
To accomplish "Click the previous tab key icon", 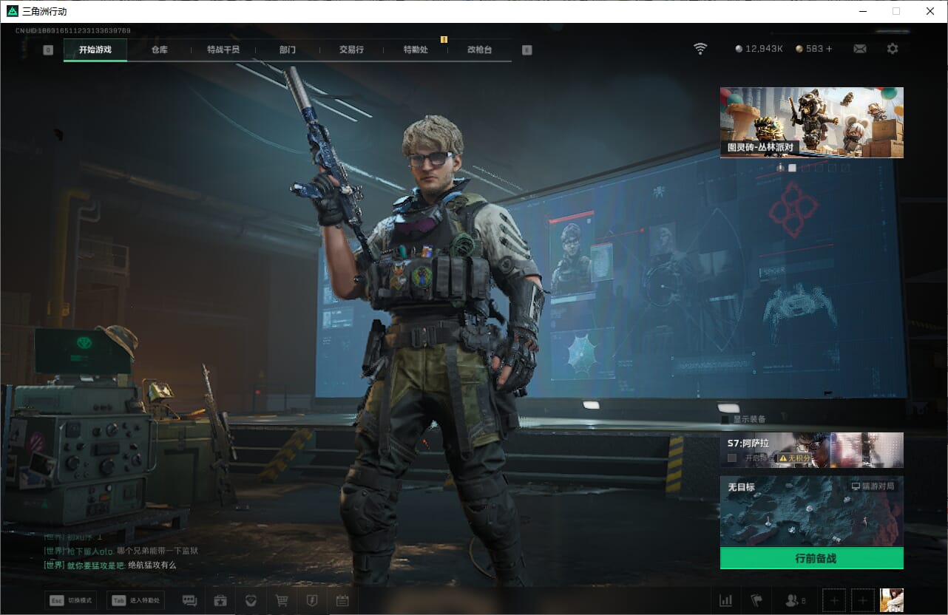I will (x=48, y=50).
